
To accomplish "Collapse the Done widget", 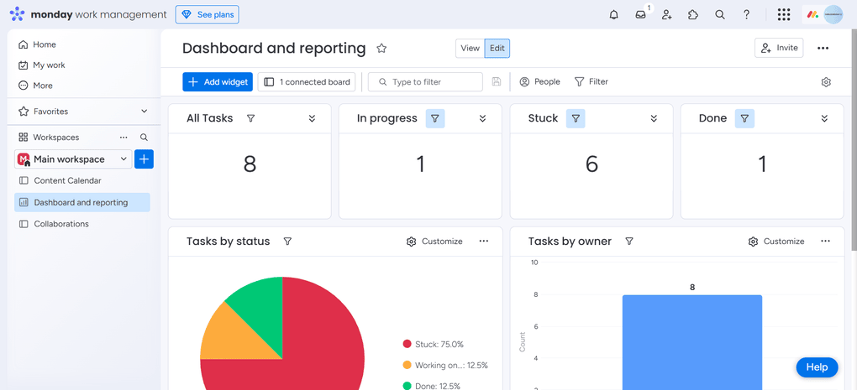I will point(825,118).
